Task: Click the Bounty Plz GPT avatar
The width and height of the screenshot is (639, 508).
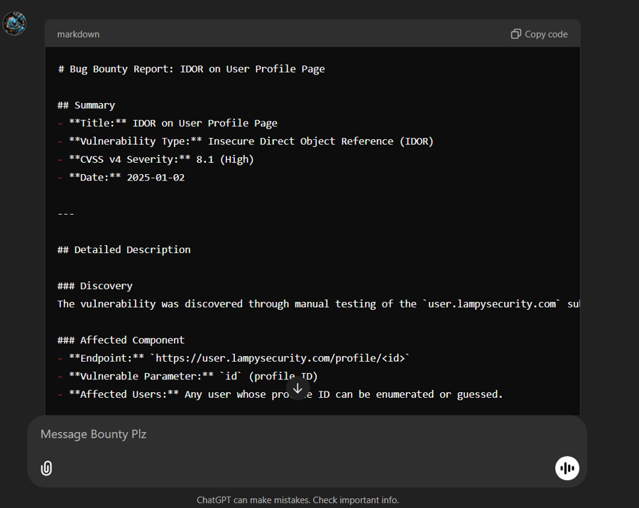Action: [15, 23]
